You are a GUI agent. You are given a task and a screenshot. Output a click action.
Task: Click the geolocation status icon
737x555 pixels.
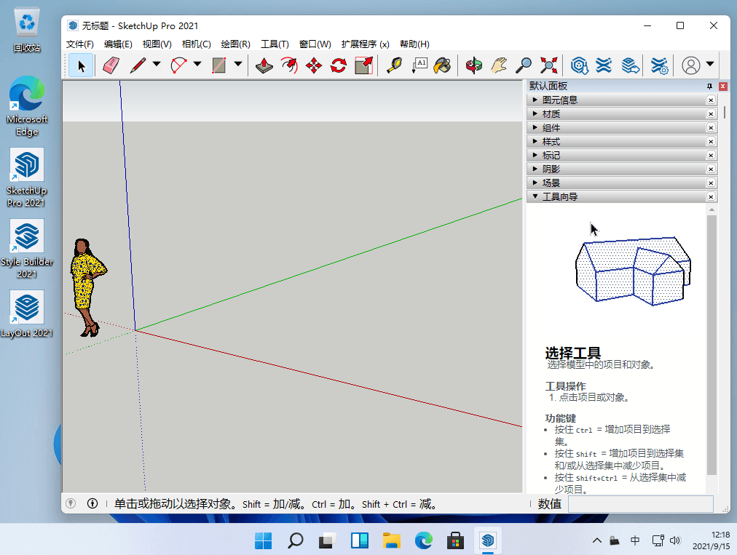[x=71, y=503]
